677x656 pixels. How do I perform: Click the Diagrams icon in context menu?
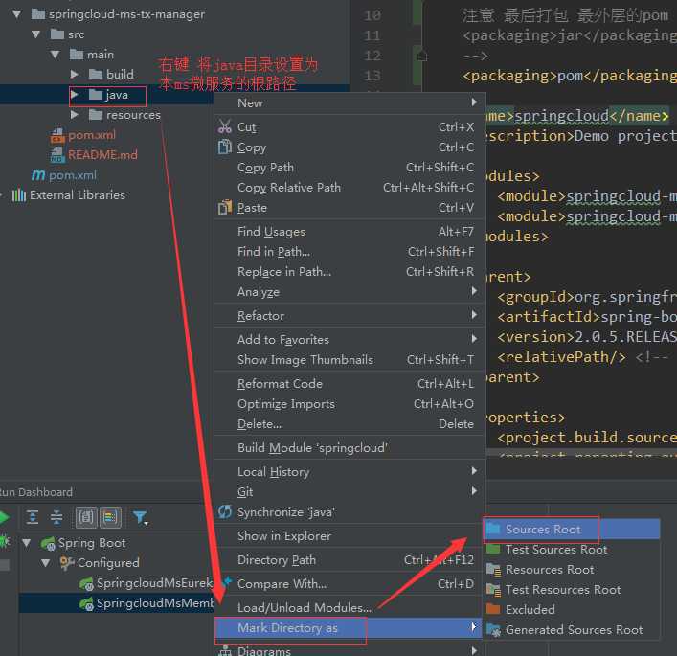tap(224, 650)
